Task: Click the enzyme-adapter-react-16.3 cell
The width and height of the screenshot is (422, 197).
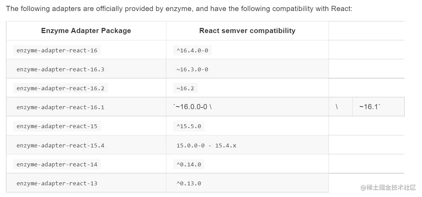Action: pyautogui.click(x=60, y=70)
